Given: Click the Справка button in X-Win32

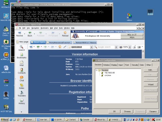Looking at the screenshot, I should [x=153, y=112].
